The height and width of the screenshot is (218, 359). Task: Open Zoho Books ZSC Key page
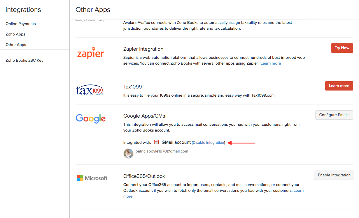(x=24, y=60)
